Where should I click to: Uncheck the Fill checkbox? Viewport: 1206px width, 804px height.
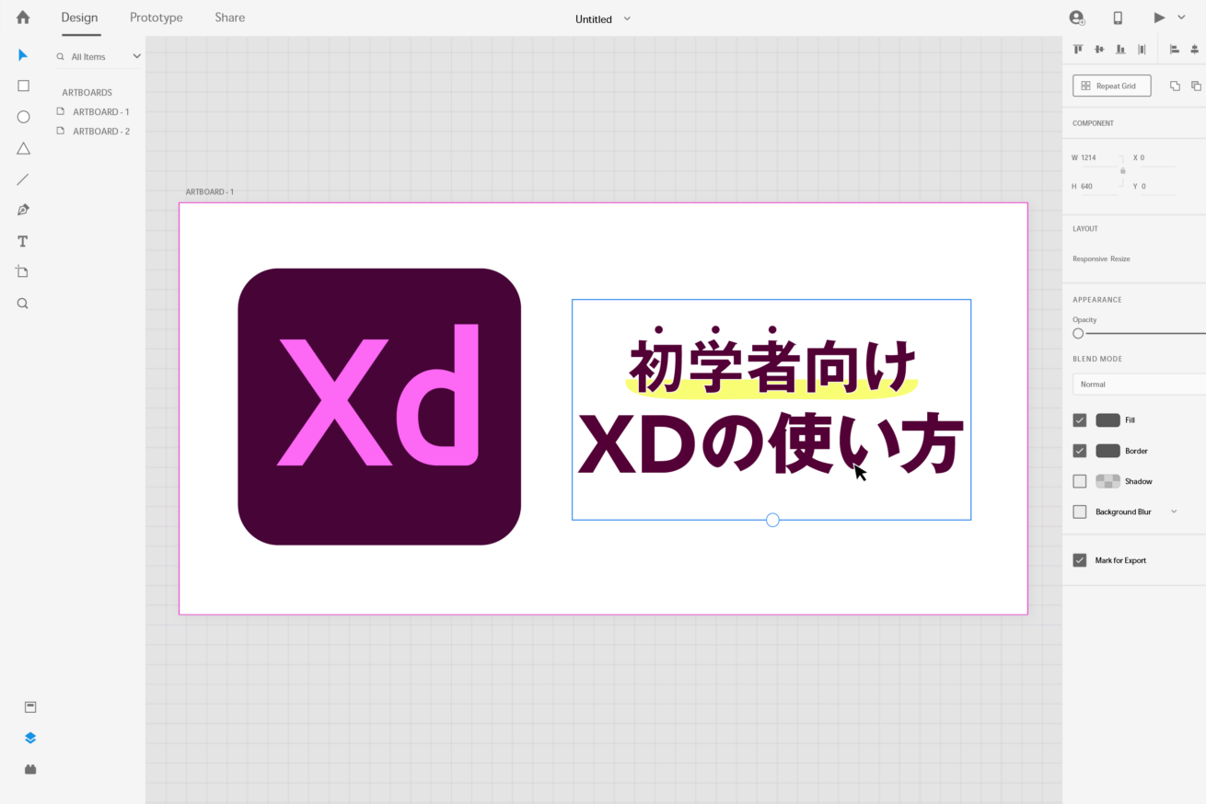[1080, 420]
